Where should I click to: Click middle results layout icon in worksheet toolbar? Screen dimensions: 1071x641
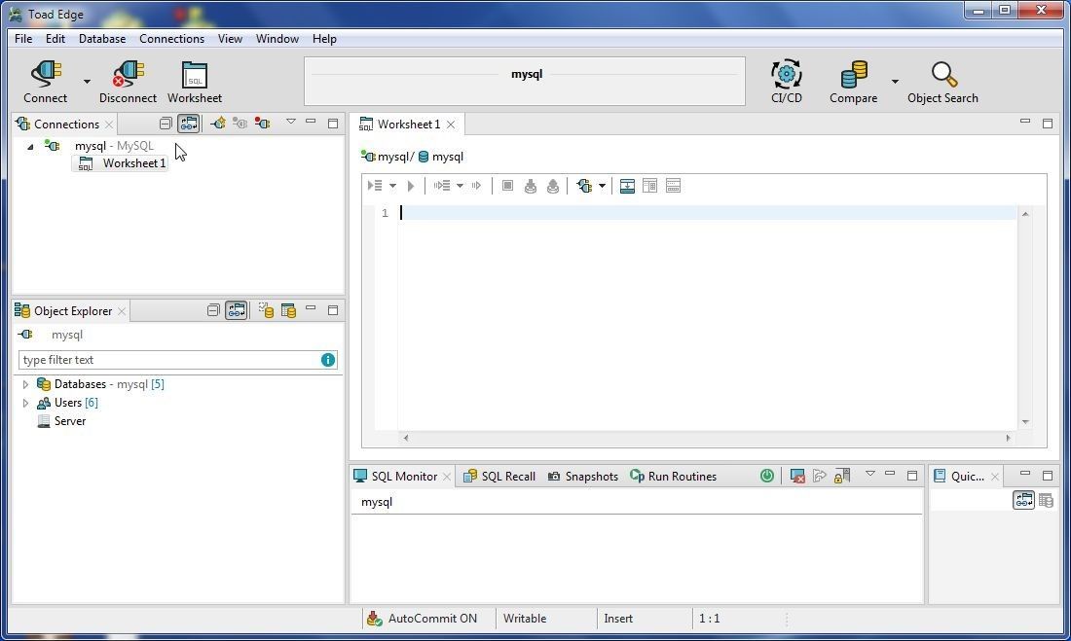pos(649,186)
